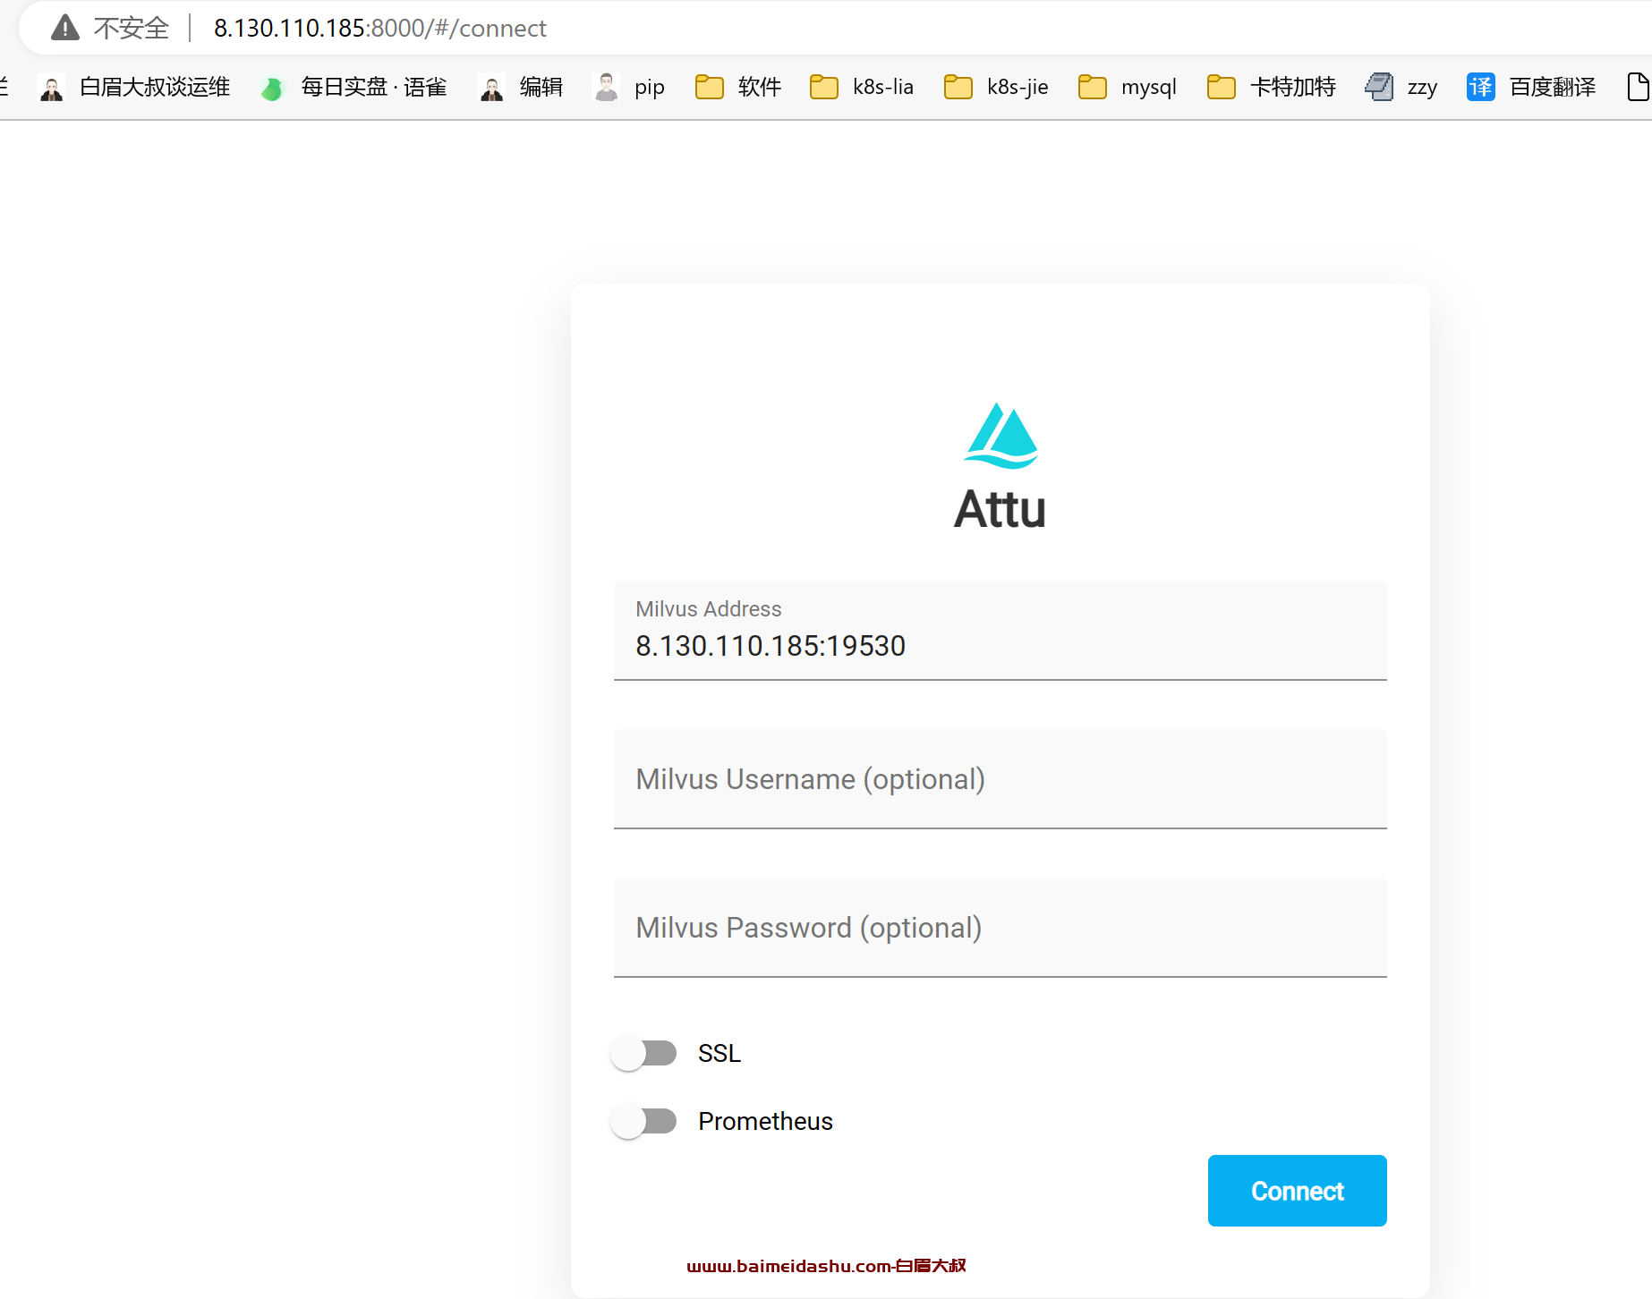Click the blank page bookmark icon
Screen dimensions: 1652x1299
pos(1638,87)
